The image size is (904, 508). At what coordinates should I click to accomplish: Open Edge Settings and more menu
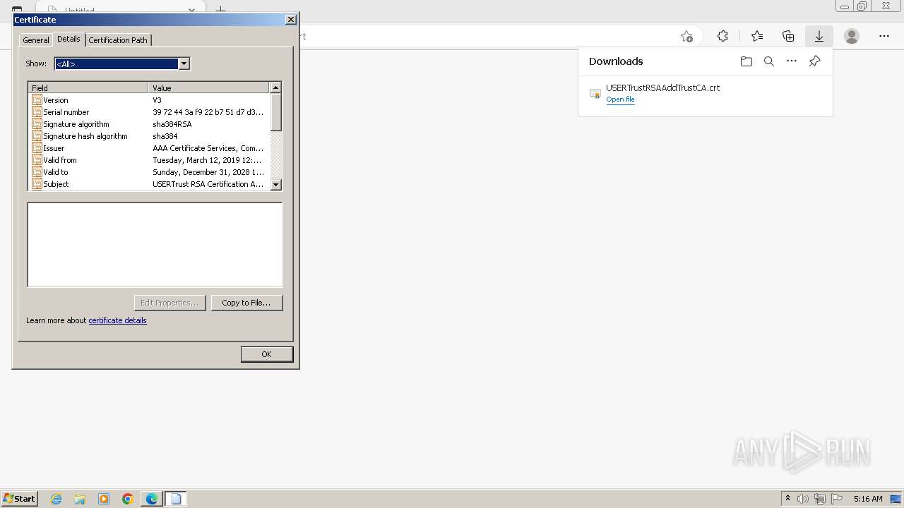[x=884, y=36]
